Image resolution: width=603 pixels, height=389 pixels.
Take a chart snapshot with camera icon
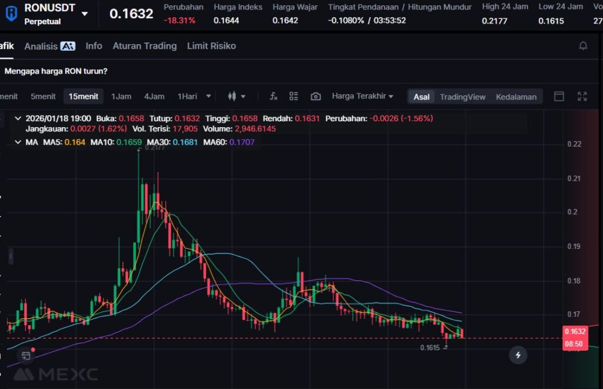(x=316, y=97)
